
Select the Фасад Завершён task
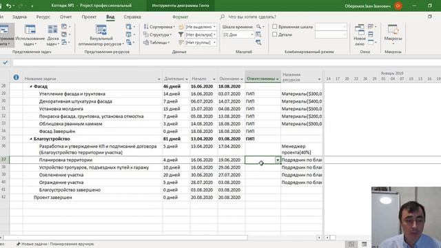pyautogui.click(x=57, y=132)
